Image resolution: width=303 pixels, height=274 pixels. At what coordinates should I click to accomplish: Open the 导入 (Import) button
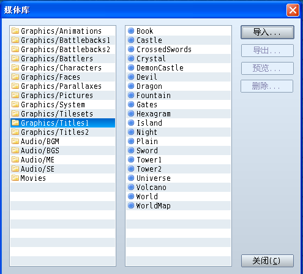click(267, 32)
